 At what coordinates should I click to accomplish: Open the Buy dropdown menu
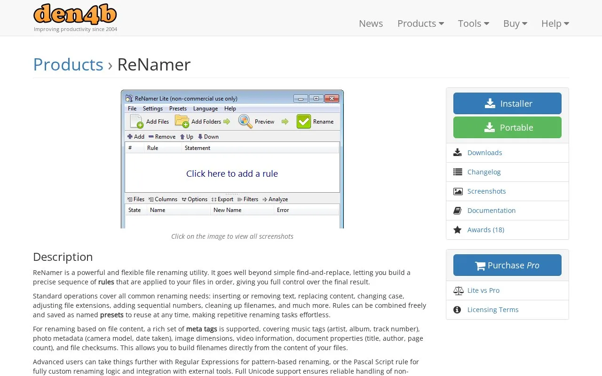(x=515, y=23)
